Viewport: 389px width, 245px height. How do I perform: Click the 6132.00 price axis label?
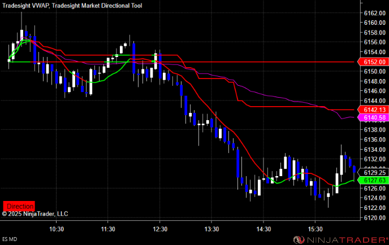point(375,159)
